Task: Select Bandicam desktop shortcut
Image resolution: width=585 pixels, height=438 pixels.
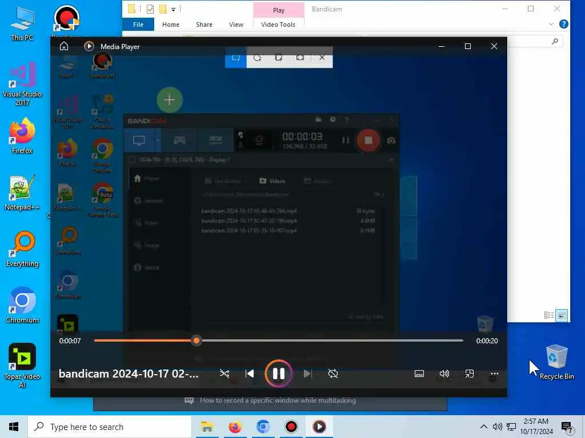Action: [x=66, y=21]
